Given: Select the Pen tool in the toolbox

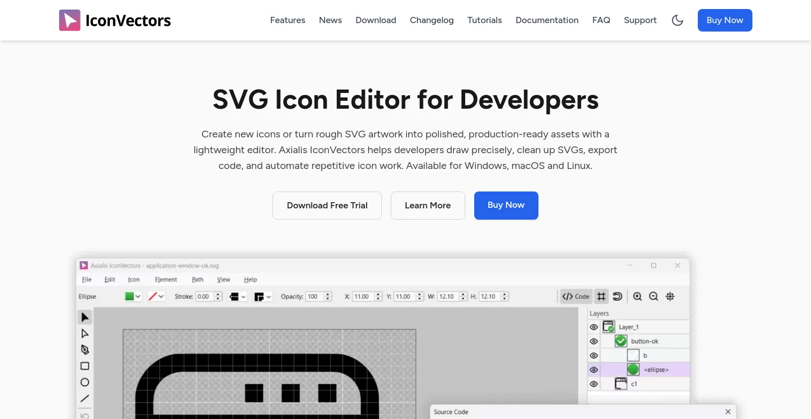Looking at the screenshot, I should click(x=84, y=350).
